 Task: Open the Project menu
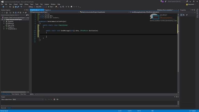pos(16,4)
